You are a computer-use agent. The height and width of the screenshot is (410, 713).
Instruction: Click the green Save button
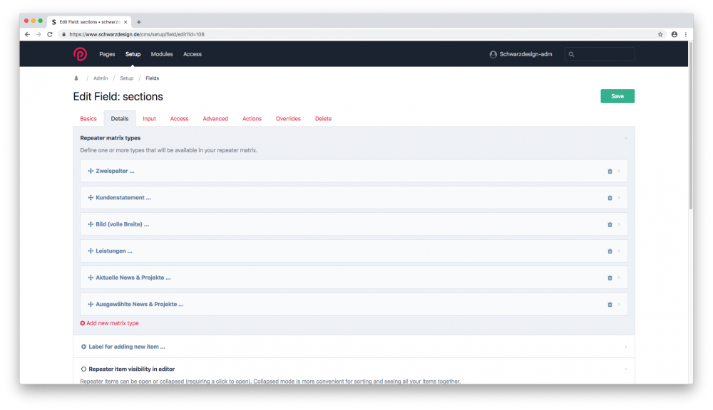(x=617, y=95)
